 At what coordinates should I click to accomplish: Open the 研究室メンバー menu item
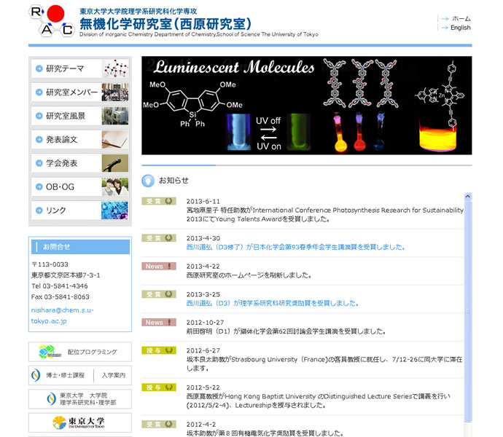pos(80,92)
